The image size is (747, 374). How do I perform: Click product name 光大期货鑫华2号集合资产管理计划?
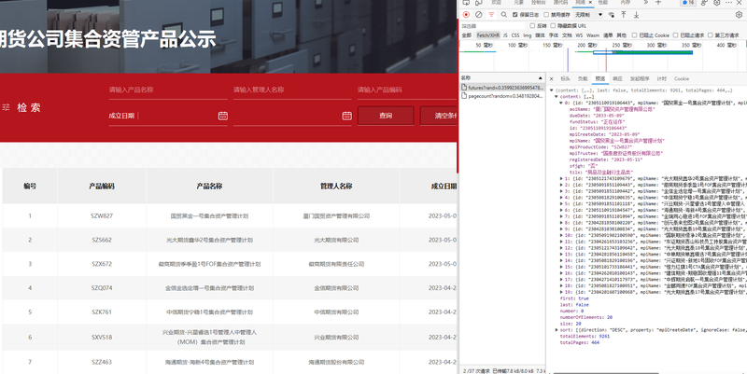pos(209,240)
